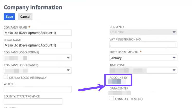Click the blurred Data Center value

120,93
